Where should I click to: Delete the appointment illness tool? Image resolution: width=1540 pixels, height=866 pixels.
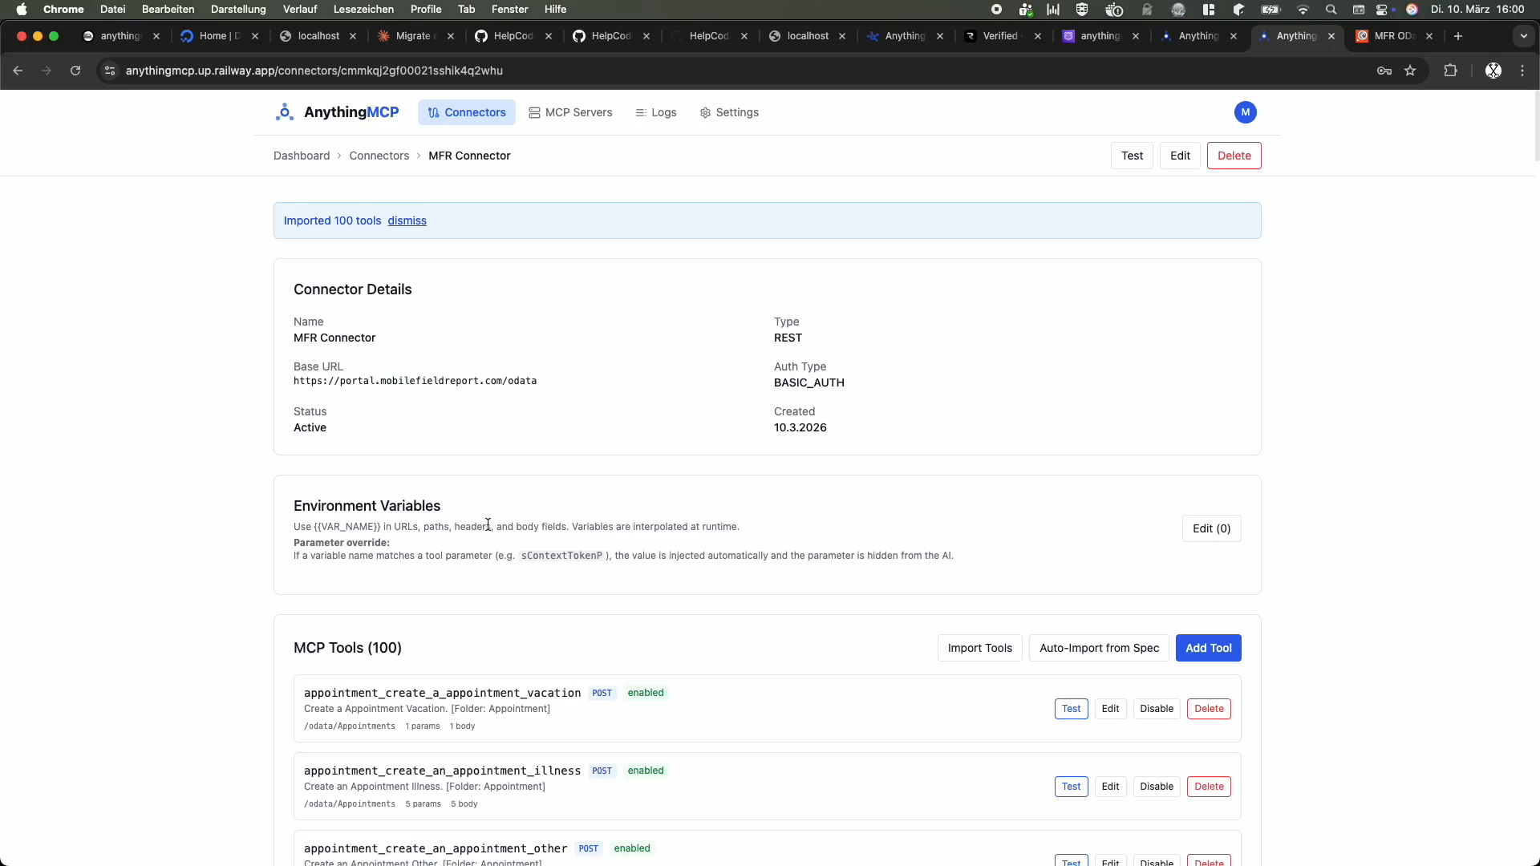coord(1209,787)
